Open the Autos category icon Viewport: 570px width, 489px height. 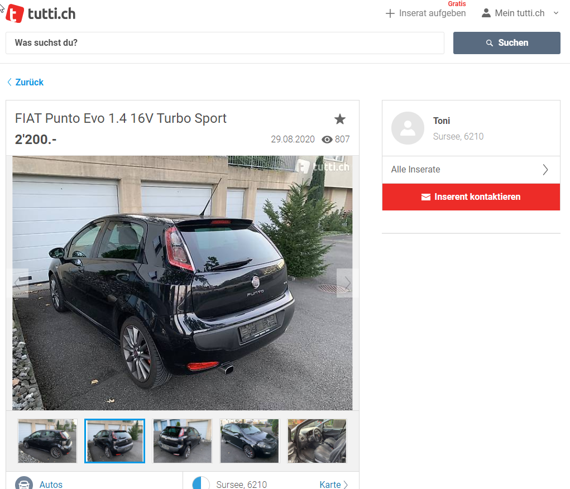coord(24,483)
